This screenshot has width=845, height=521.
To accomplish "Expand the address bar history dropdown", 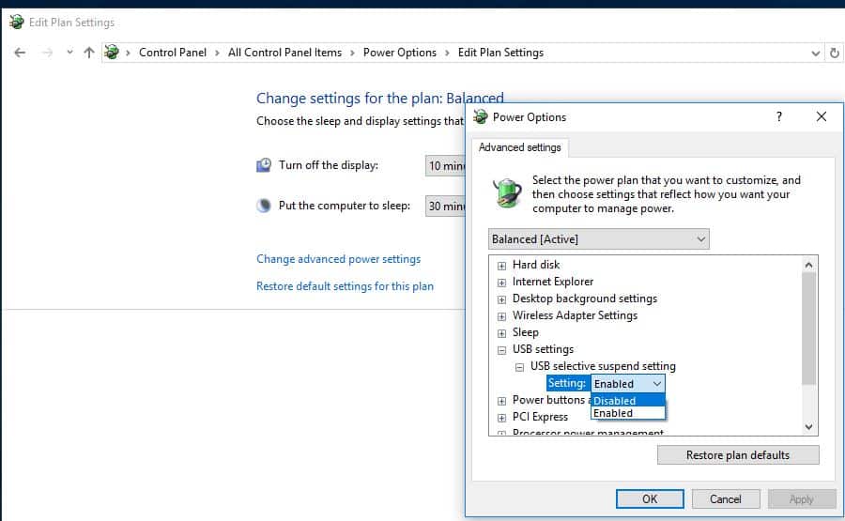I will pyautogui.click(x=815, y=53).
